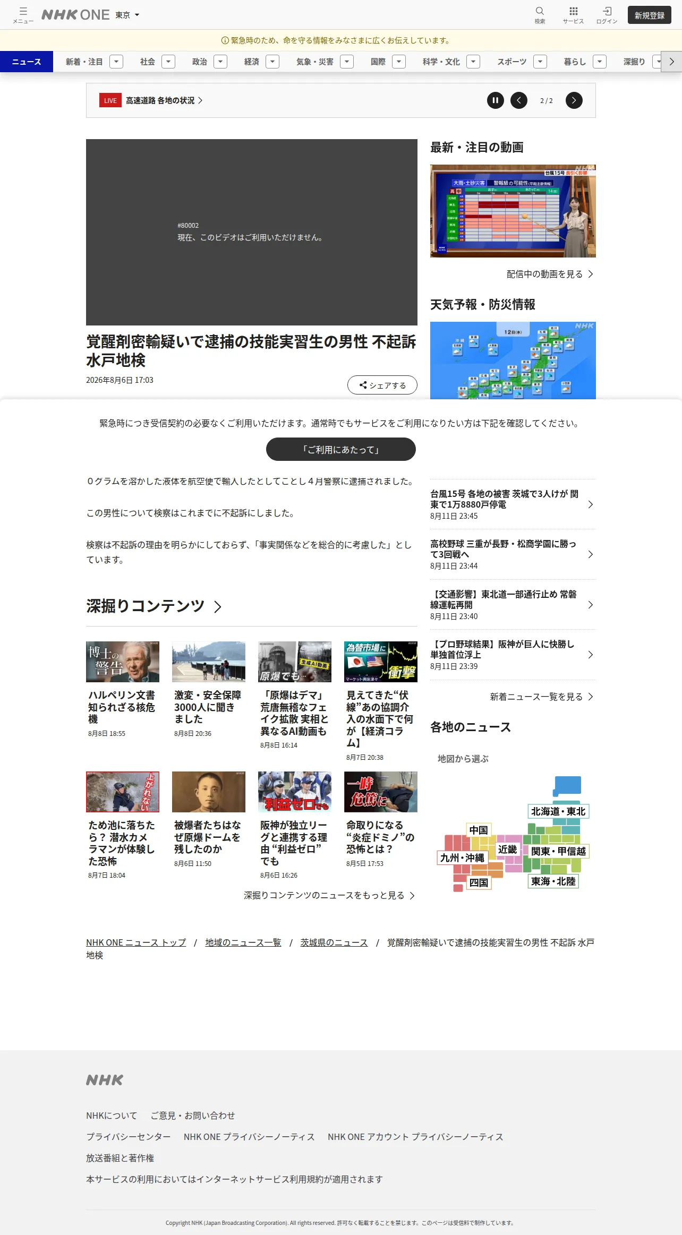
Task: Click the search magnifier icon
Action: 540,15
